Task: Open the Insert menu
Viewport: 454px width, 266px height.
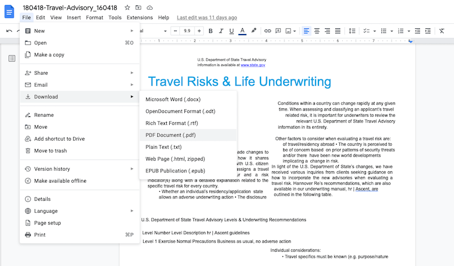Action: click(74, 18)
